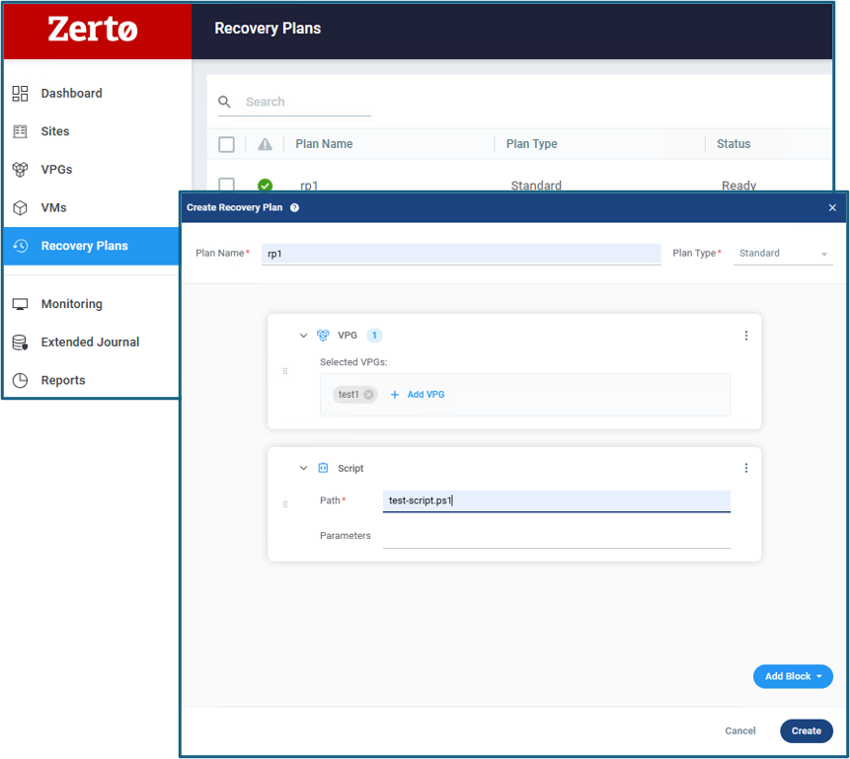Click the Extended Journal database icon

(x=20, y=342)
